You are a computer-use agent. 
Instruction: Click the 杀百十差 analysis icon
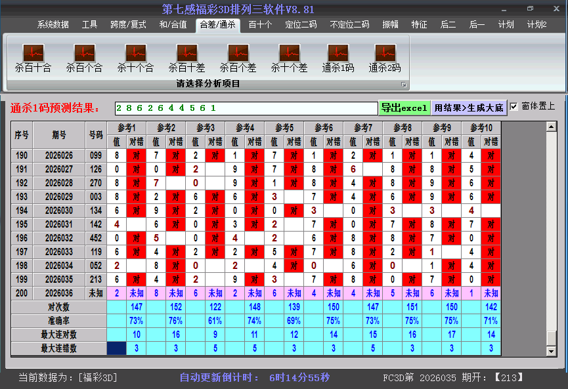(186, 56)
